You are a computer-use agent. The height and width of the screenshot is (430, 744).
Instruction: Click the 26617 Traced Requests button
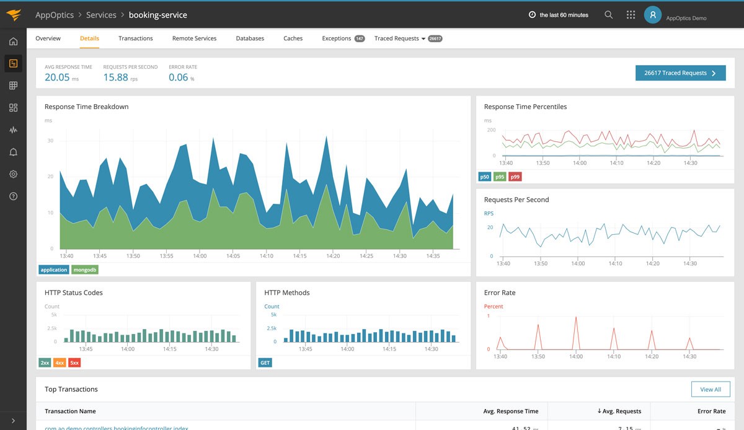tap(680, 73)
